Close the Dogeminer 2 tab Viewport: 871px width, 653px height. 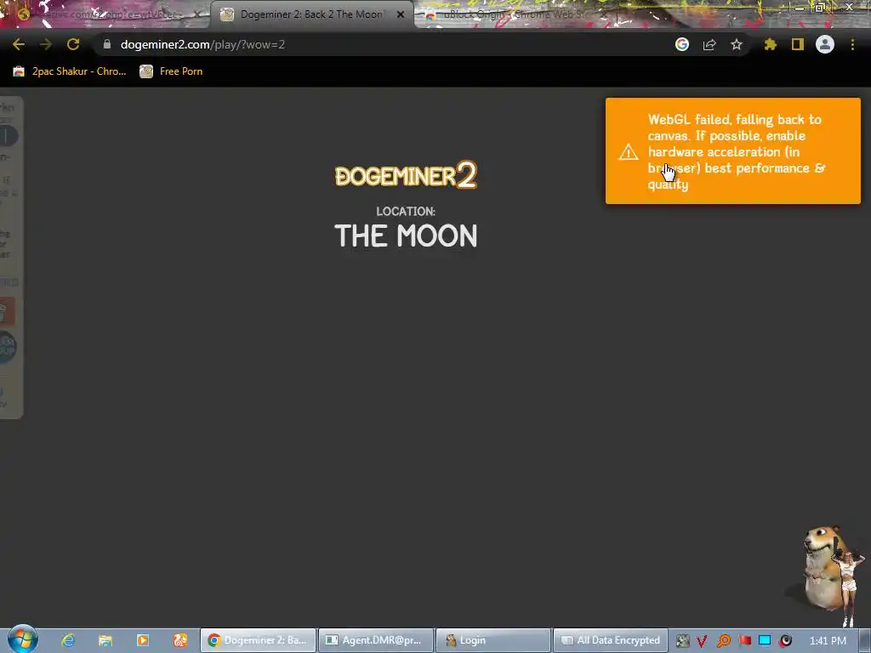401,14
